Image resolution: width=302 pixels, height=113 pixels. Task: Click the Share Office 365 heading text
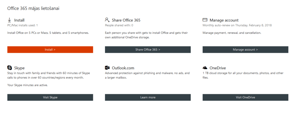[x=126, y=20]
